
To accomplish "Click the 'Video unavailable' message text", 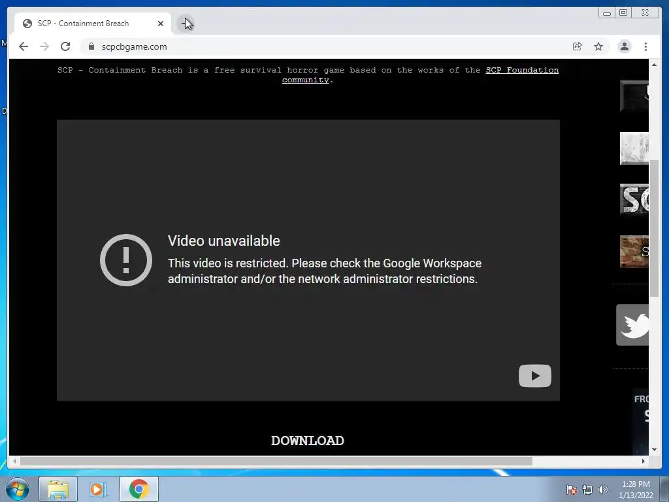I will tap(223, 241).
